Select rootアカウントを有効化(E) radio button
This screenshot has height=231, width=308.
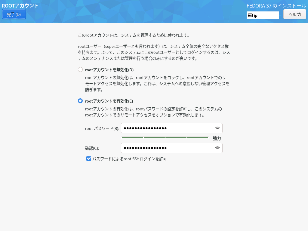click(80, 101)
